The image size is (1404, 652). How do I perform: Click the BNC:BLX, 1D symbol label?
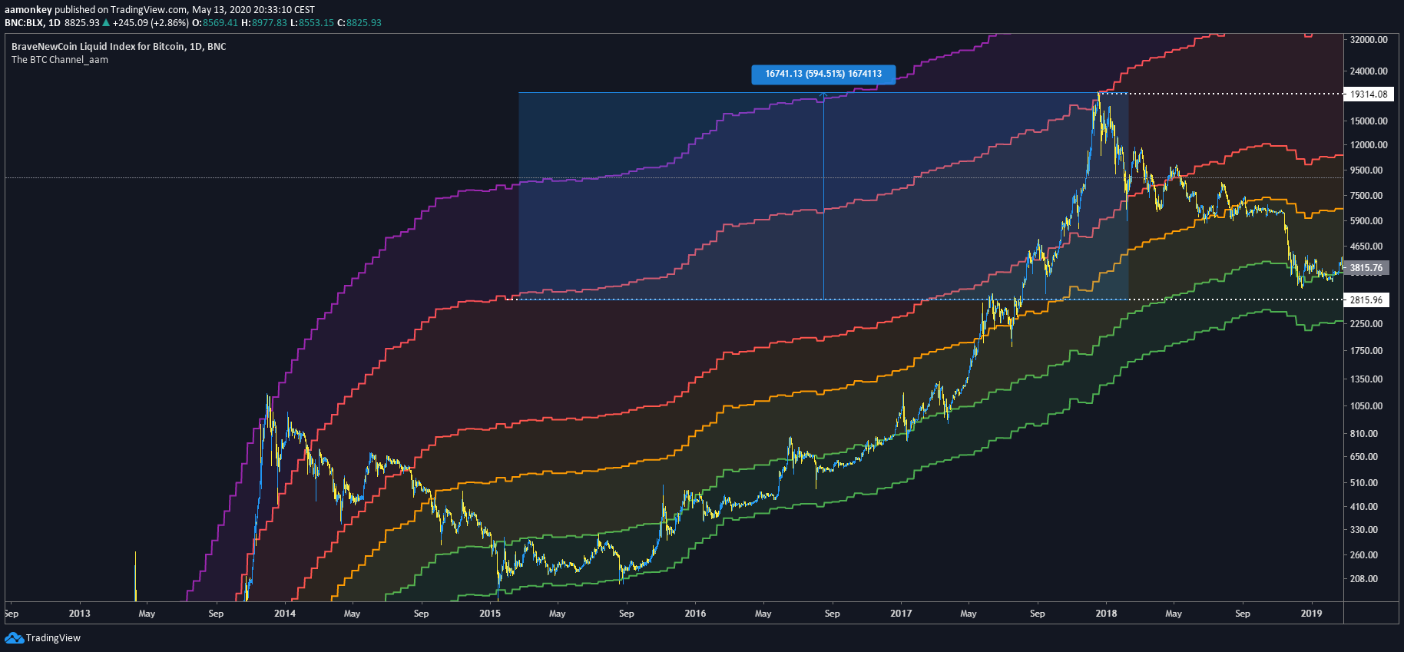coord(32,23)
